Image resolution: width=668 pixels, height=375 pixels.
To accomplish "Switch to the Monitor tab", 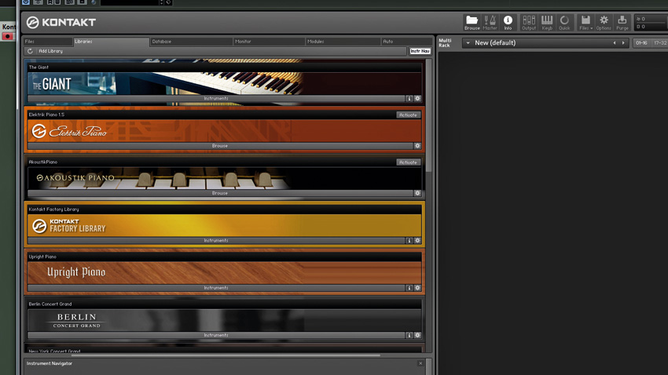I will tap(269, 42).
